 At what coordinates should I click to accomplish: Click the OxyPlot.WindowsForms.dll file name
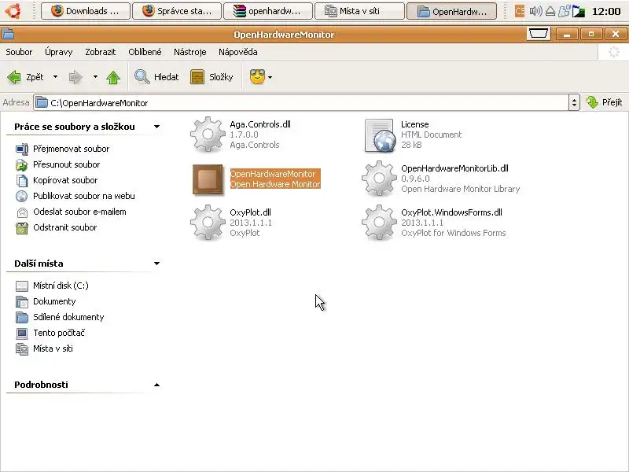[451, 212]
